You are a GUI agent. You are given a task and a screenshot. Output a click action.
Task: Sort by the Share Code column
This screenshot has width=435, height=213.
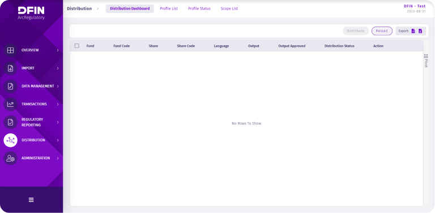[186, 46]
